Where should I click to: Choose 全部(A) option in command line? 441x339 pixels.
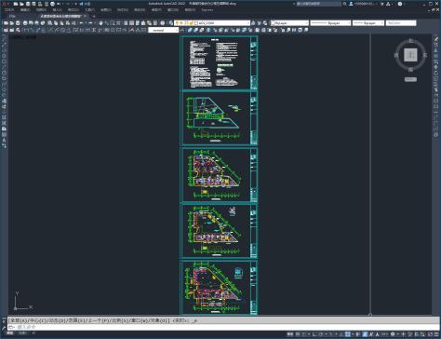coord(19,320)
